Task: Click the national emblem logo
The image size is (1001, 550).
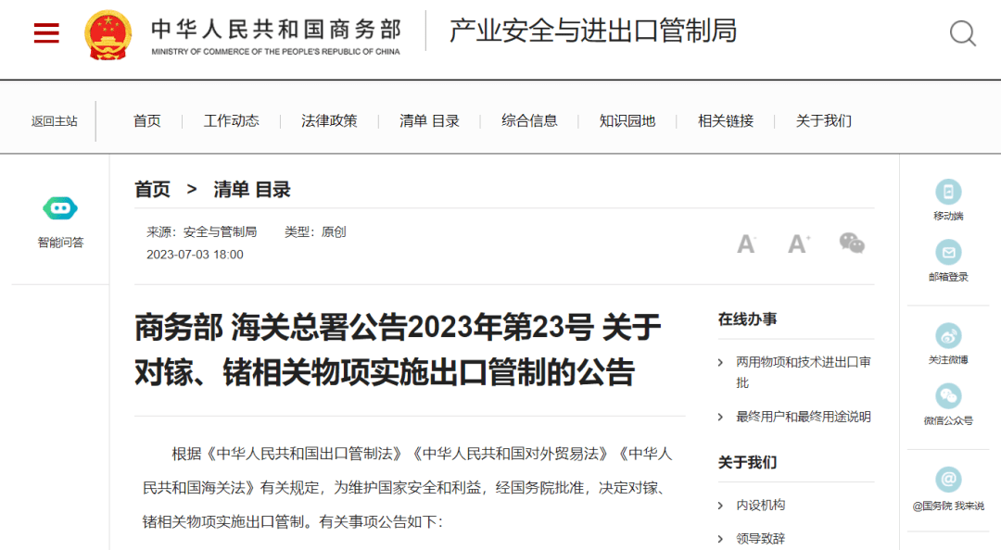Action: pyautogui.click(x=108, y=35)
